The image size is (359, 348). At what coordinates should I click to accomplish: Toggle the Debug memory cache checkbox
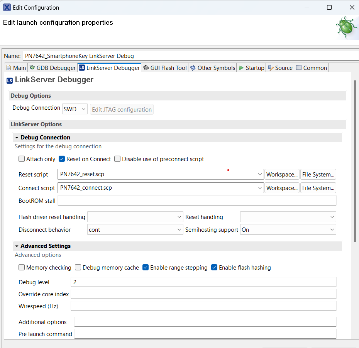click(78, 267)
